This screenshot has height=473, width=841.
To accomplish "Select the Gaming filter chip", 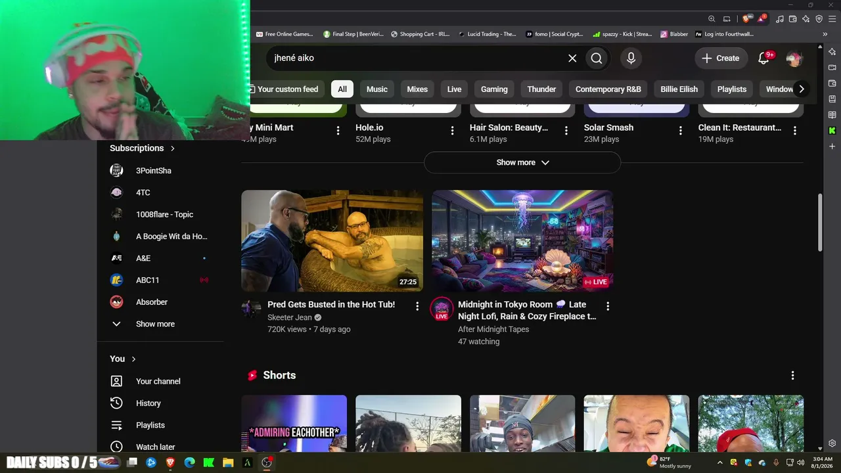I will point(494,89).
